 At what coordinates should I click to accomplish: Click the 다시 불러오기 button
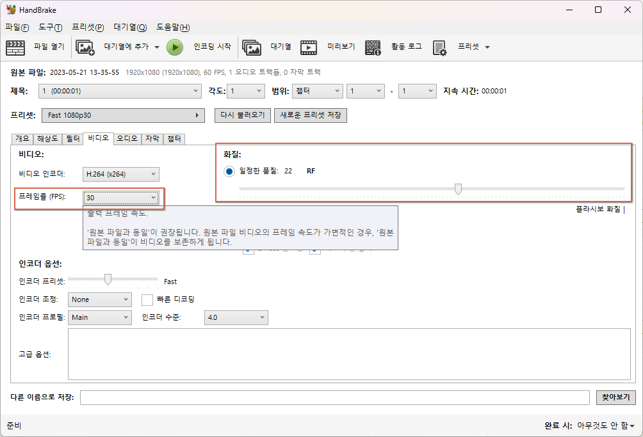click(x=243, y=115)
